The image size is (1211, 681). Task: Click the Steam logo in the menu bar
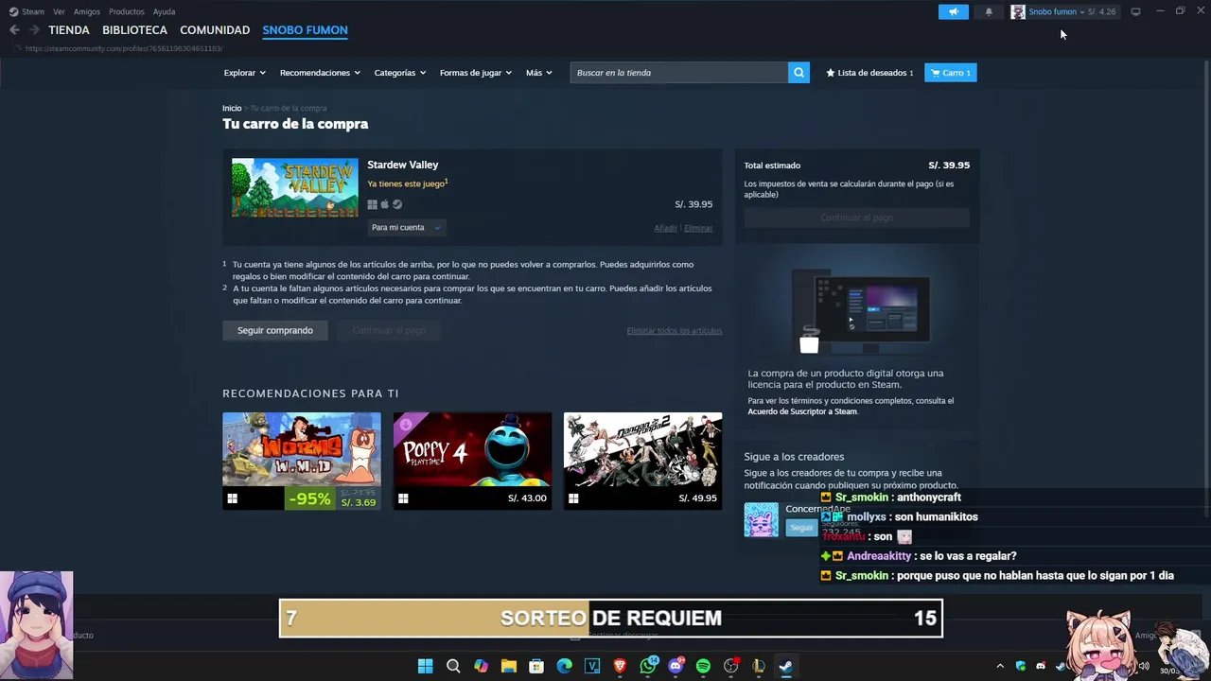pos(13,11)
